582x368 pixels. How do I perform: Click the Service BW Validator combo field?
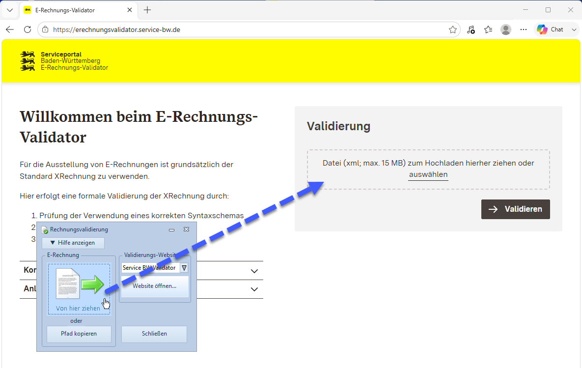(x=151, y=268)
